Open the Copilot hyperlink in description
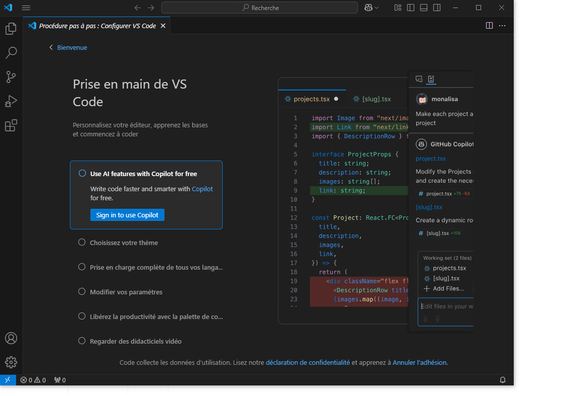Image resolution: width=561 pixels, height=396 pixels. pyautogui.click(x=202, y=189)
